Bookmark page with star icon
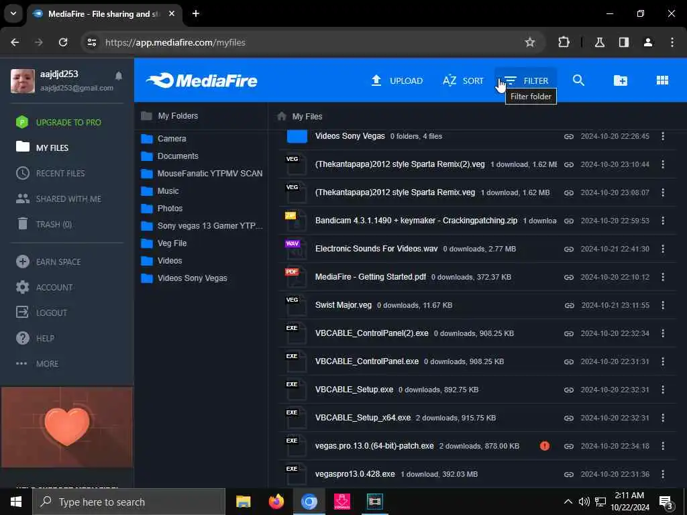 click(530, 42)
